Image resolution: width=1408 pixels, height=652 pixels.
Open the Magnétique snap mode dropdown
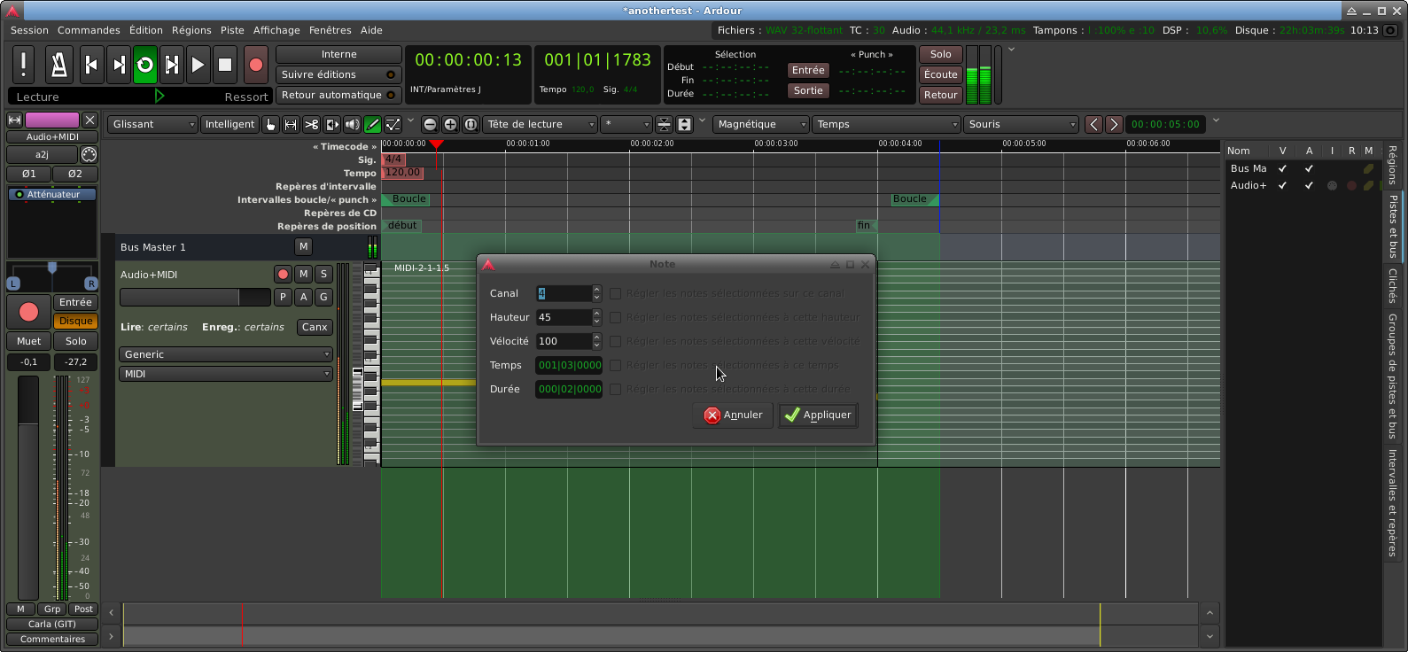760,125
